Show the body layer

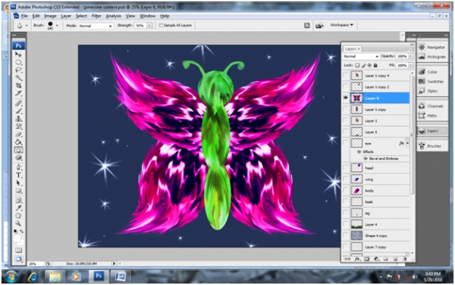[x=346, y=190]
